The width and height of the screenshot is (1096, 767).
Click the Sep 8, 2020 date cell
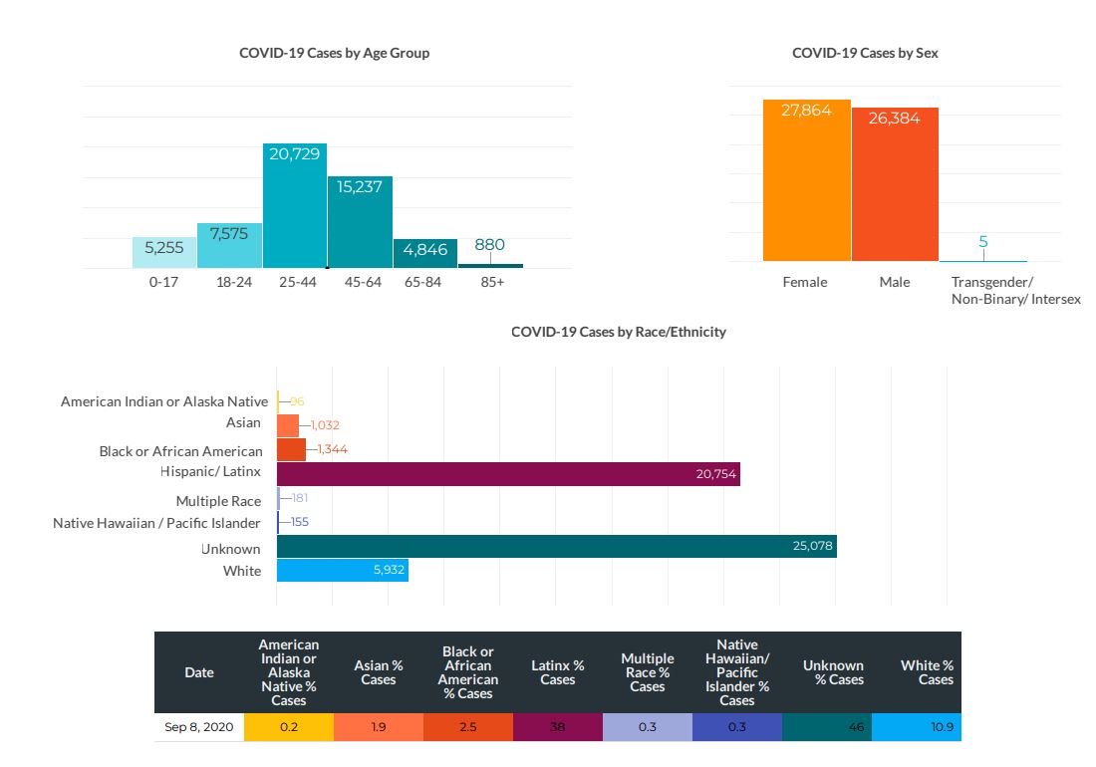coord(199,727)
